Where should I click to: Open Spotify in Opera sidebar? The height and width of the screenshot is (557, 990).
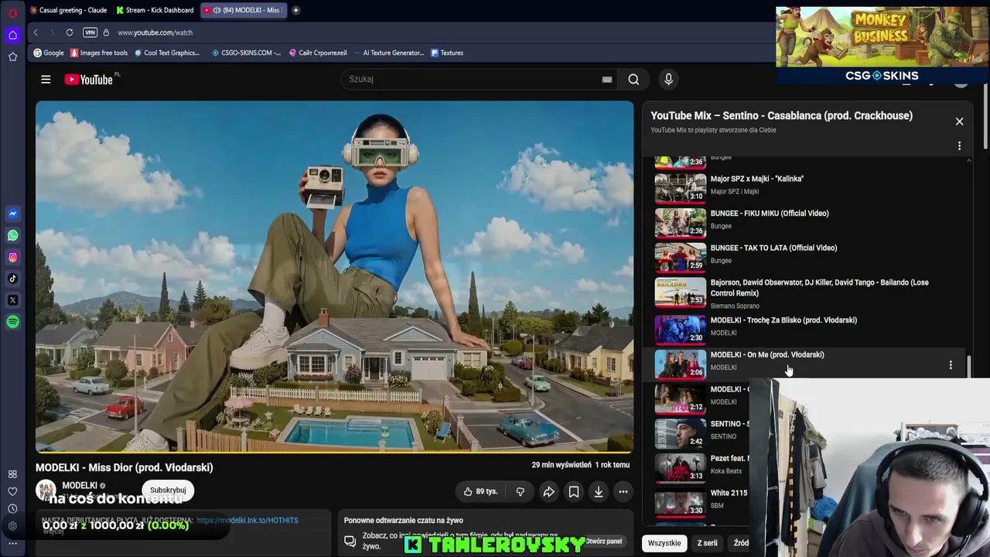point(12,322)
